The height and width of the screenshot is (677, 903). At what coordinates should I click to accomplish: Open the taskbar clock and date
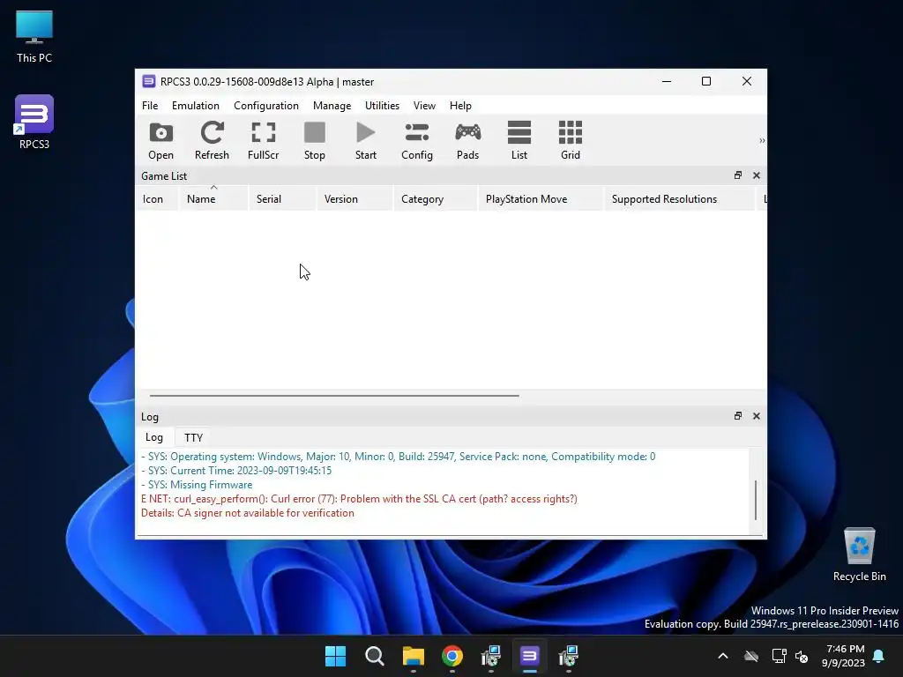point(843,656)
